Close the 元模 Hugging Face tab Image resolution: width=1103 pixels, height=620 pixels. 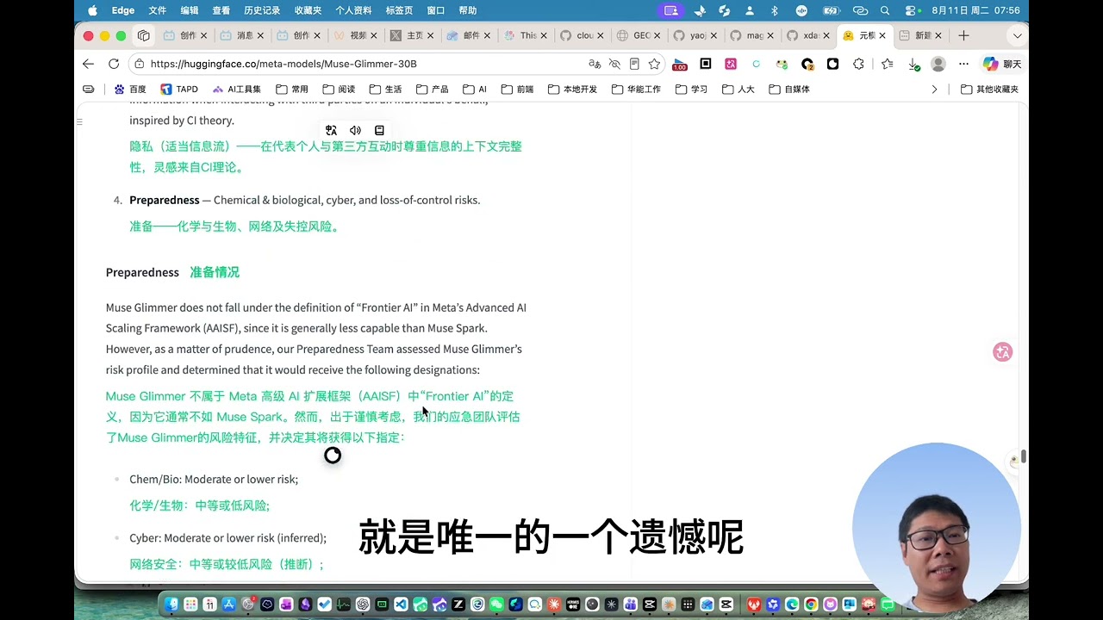pyautogui.click(x=882, y=35)
